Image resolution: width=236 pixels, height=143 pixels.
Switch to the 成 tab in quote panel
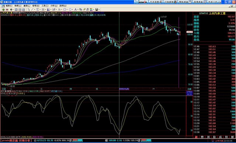220,137
